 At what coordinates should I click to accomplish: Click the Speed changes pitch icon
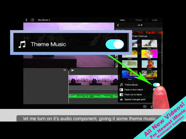tap(121, 100)
